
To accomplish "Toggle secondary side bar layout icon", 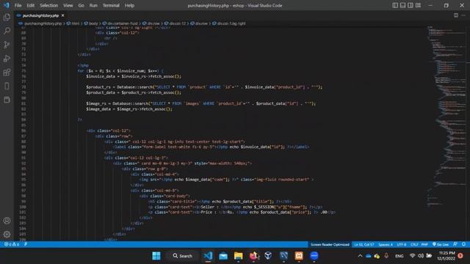I will click(411, 5).
